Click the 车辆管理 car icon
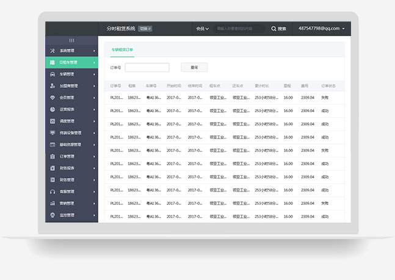This screenshot has height=280, width=395. 53,74
